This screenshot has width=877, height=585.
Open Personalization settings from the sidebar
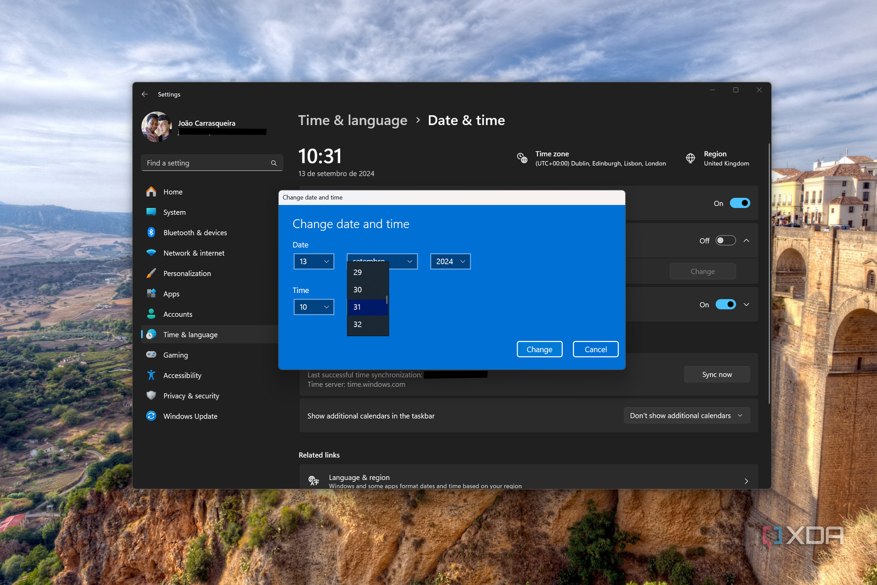coord(185,273)
